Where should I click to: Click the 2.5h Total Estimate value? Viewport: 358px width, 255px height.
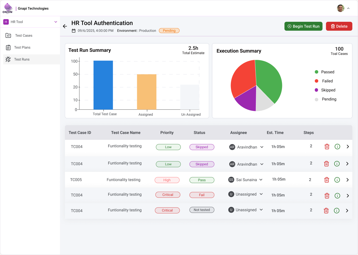point(193,48)
